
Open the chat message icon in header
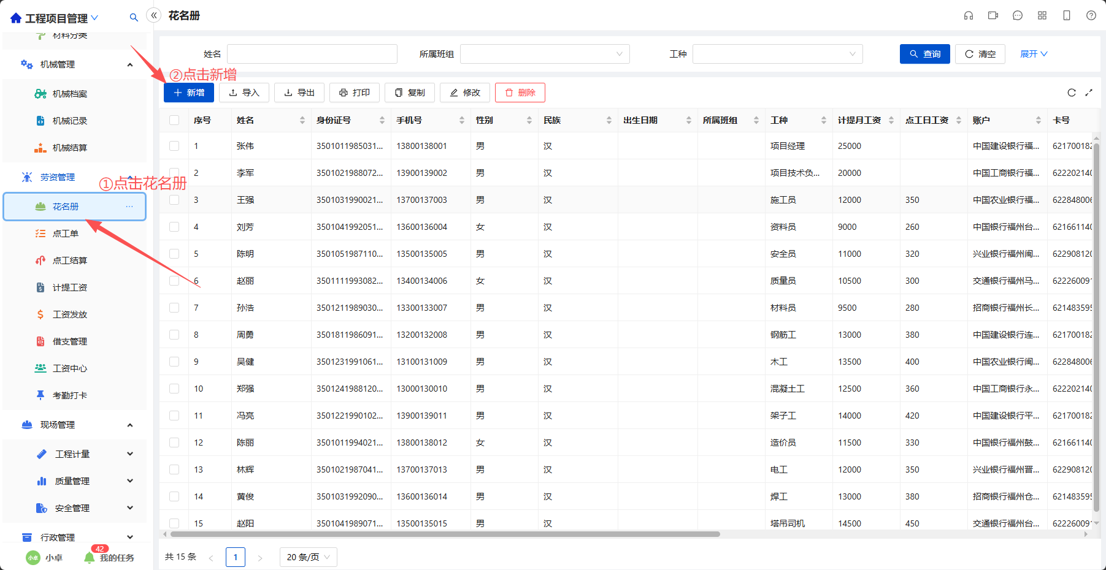pos(1018,15)
